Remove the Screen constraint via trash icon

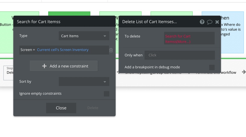click(x=111, y=50)
